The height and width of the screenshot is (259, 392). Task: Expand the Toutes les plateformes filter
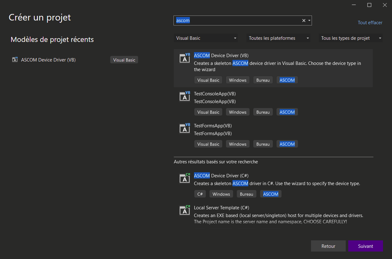coord(278,38)
